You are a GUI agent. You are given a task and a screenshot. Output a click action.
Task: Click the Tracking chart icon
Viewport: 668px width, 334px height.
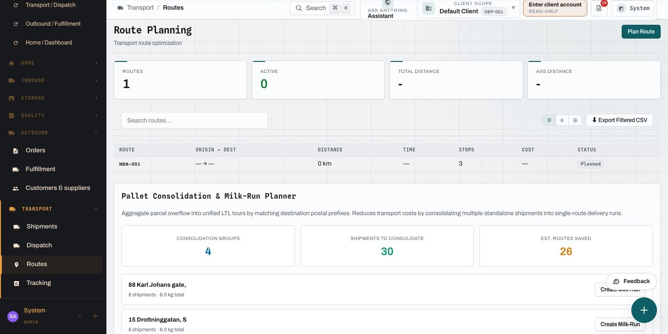17,283
